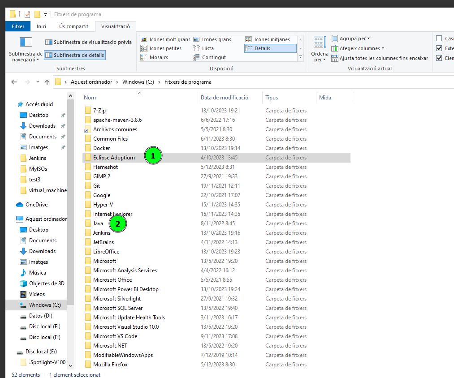Image resolution: width=454 pixels, height=378 pixels.
Task: Go up one folder level with Up arrow
Action: click(x=47, y=82)
